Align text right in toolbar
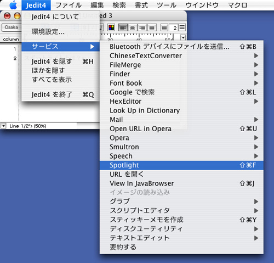Screen dimensions: 274x263 142,27
